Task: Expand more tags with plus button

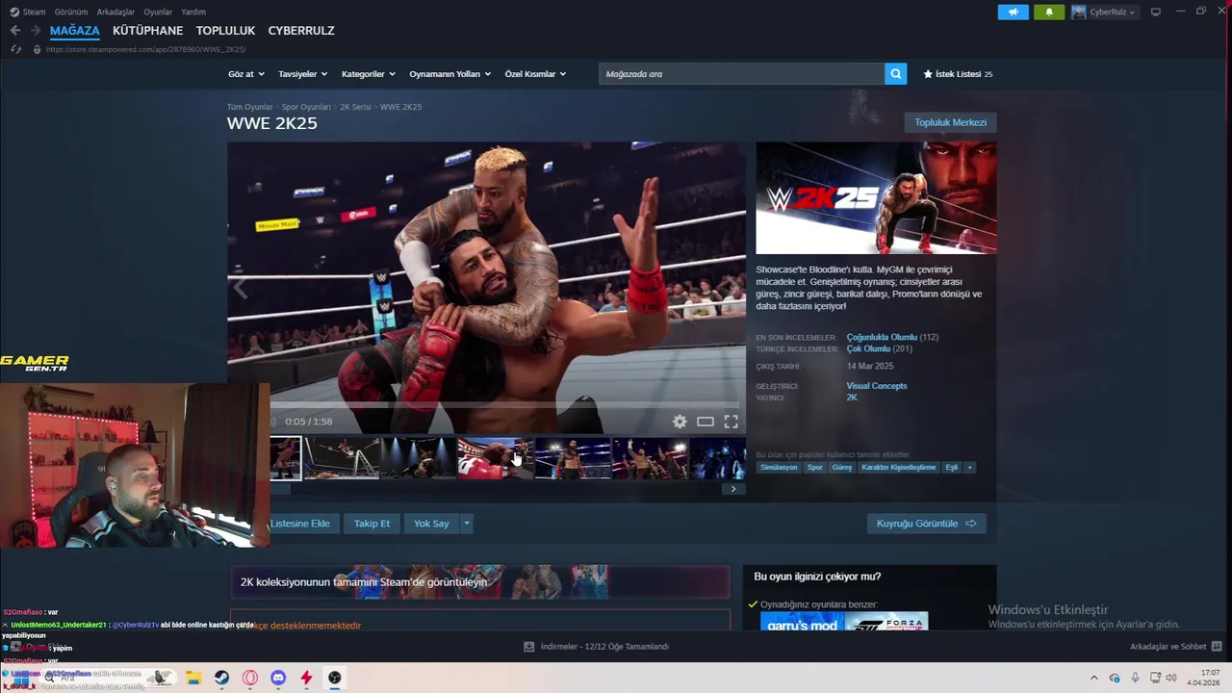Action: pyautogui.click(x=969, y=467)
